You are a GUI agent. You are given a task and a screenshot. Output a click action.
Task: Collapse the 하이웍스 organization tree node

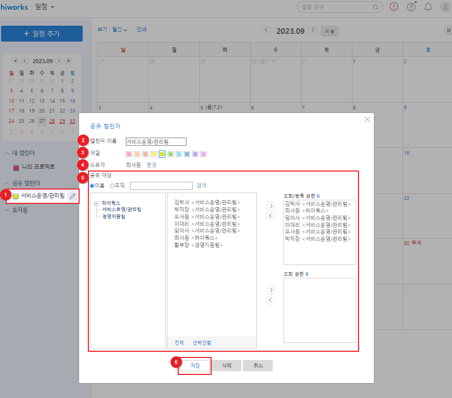coord(96,203)
